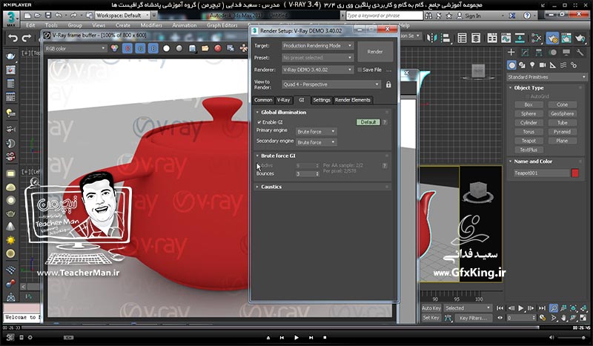Viewport: 593px width, 346px height.
Task: Click the main toolbar Undo arrow
Action: click(x=13, y=38)
